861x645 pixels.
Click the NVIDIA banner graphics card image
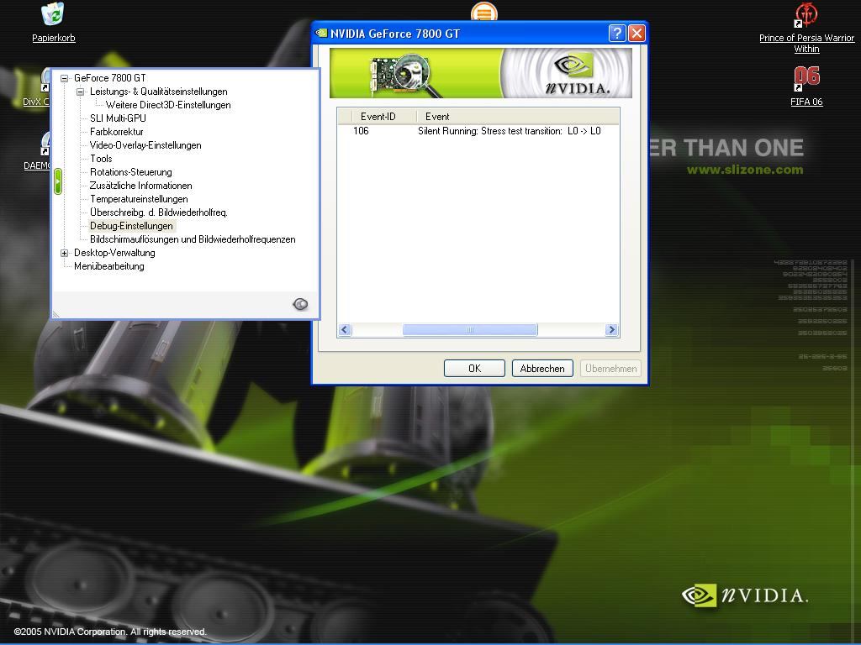click(x=404, y=75)
